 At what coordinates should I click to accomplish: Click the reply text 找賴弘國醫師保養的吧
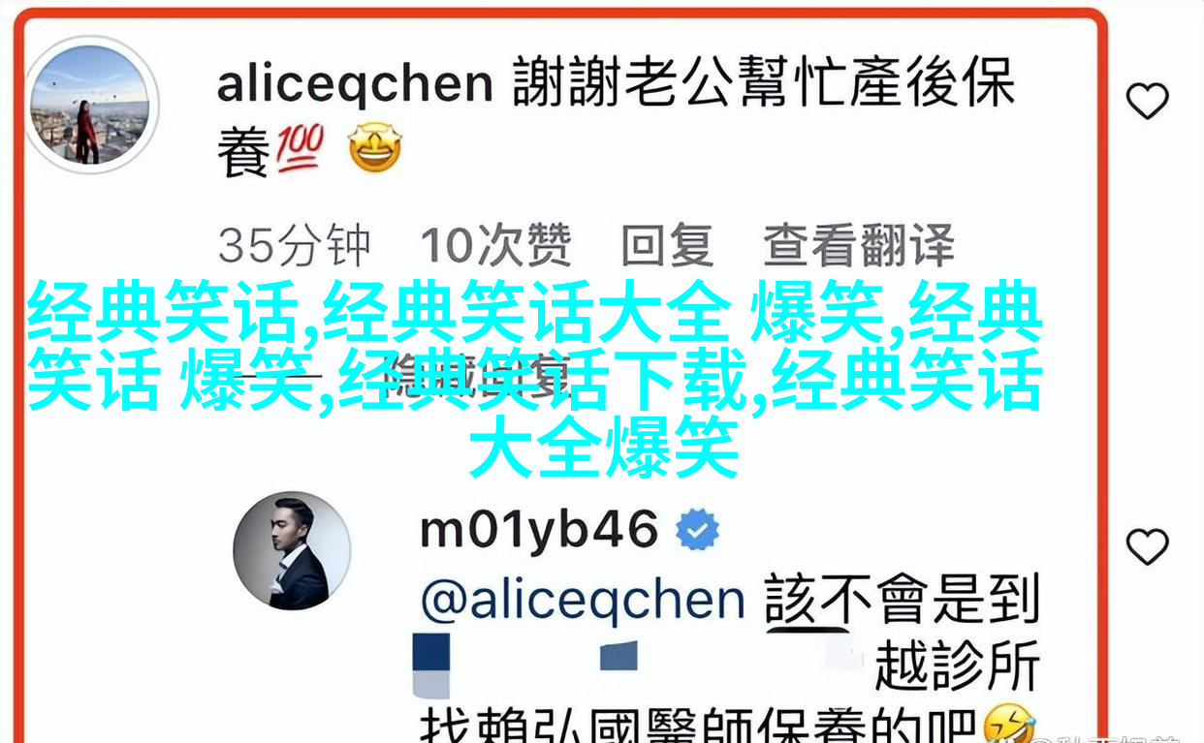(699, 725)
